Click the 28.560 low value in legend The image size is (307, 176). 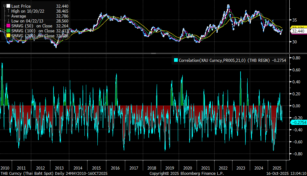(62, 21)
